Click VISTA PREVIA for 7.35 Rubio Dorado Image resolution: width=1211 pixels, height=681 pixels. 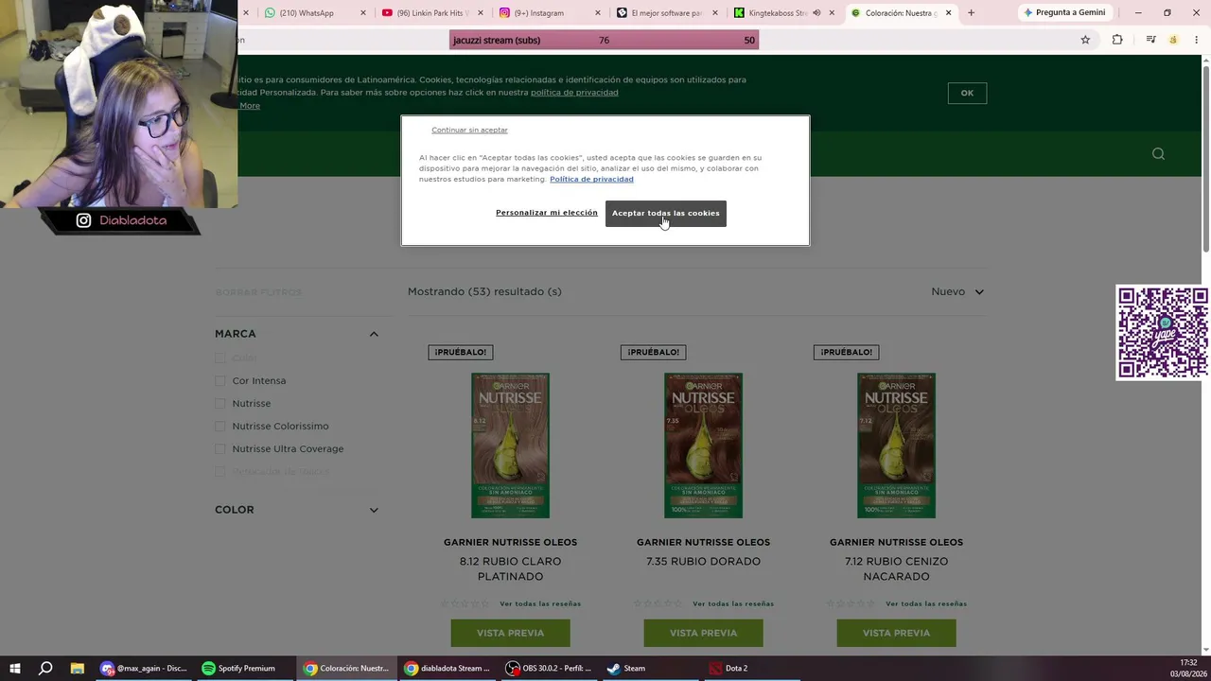coord(703,633)
